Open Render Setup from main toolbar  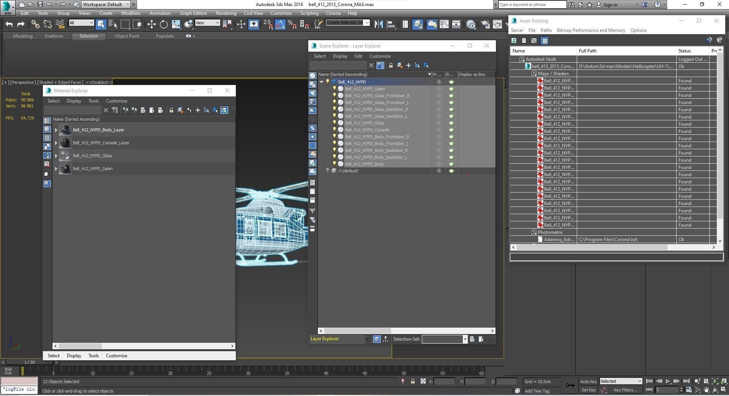pyautogui.click(x=485, y=24)
